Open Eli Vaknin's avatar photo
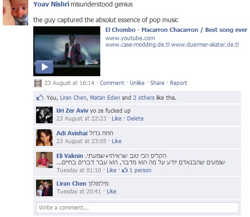This screenshot has width=250, height=217. coord(44,160)
